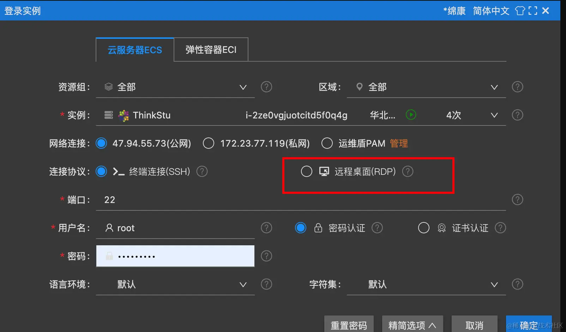Screen dimensions: 566x332
Task: Click instance ID i-2ze0vgjuotcitd5f0q4g
Action: [x=296, y=115]
